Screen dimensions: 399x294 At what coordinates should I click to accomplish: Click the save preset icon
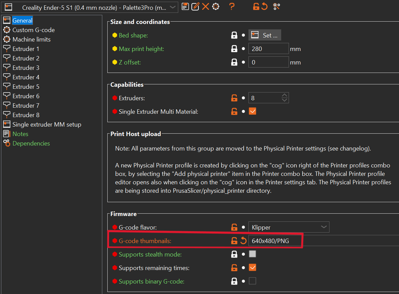(x=185, y=6)
